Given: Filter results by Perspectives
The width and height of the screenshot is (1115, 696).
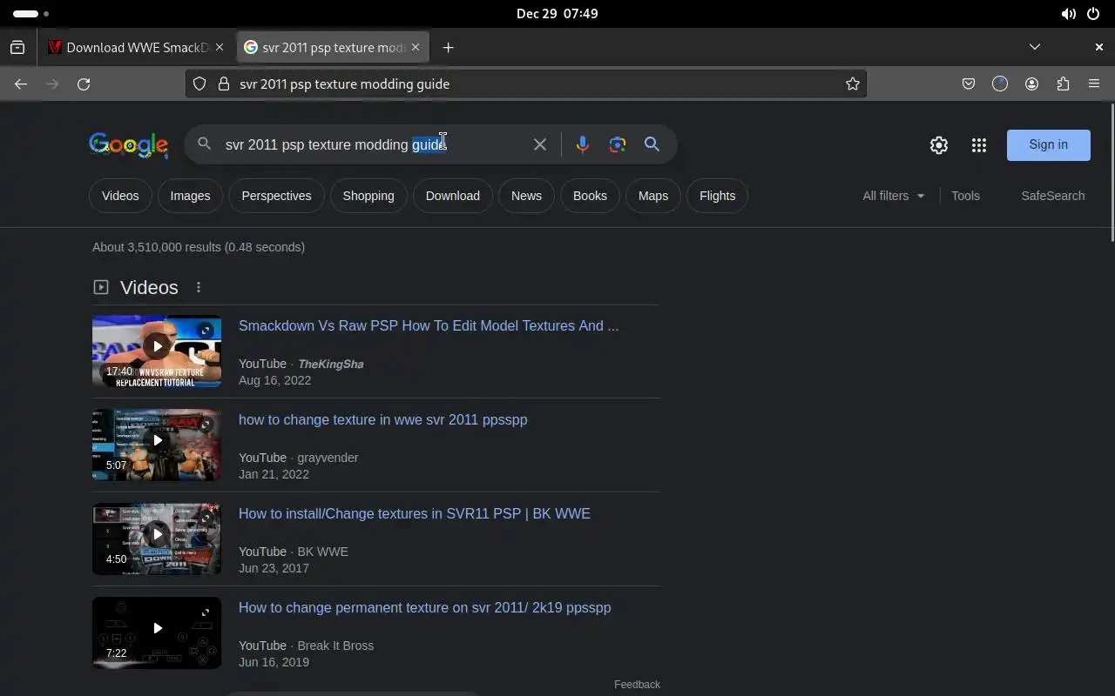Looking at the screenshot, I should (x=276, y=196).
